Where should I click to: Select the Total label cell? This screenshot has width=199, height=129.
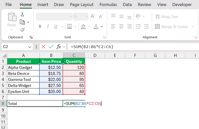[x=35, y=104]
